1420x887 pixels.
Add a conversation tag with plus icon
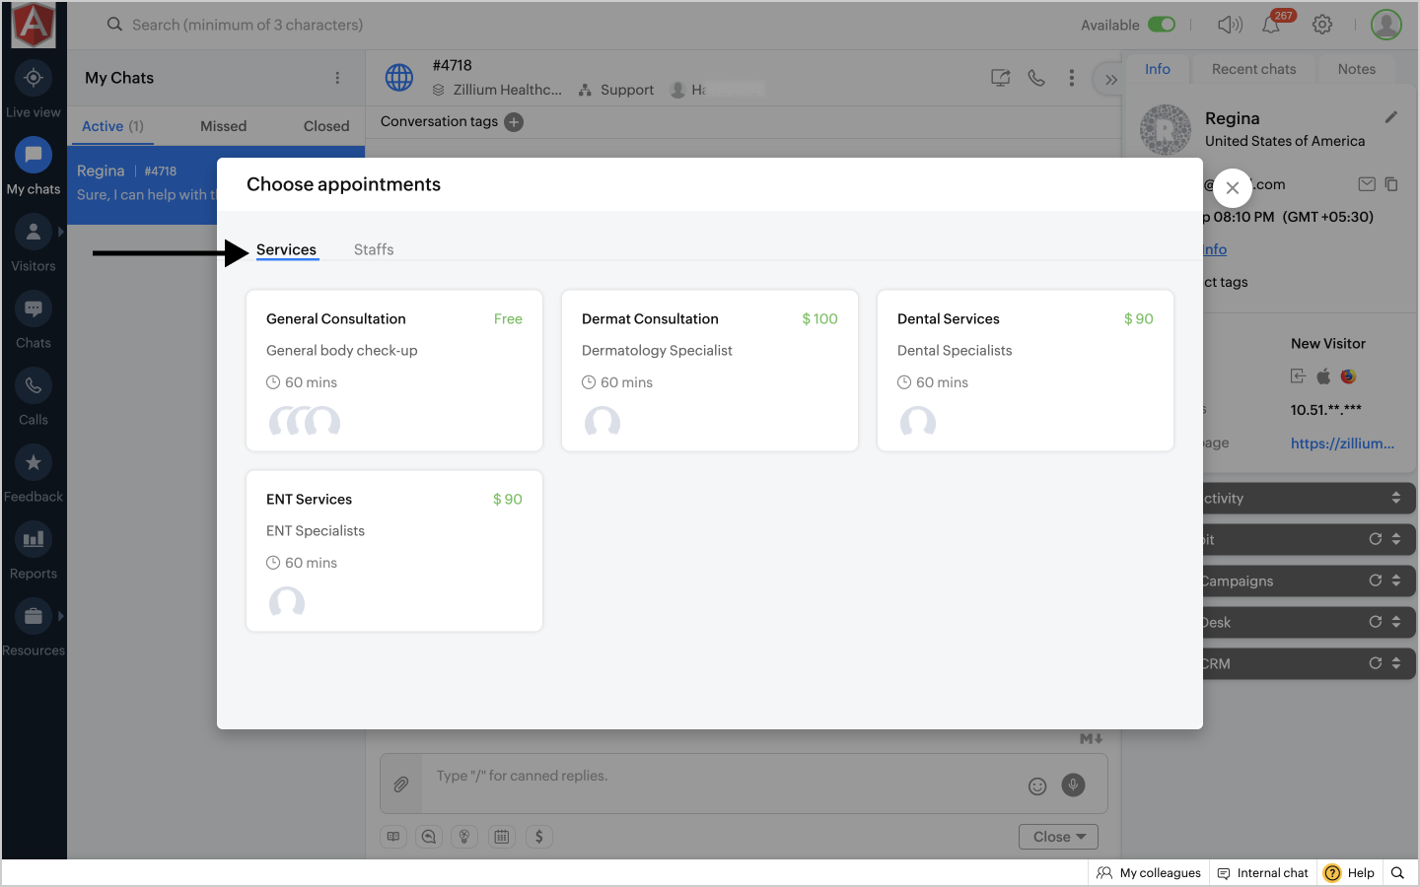coord(514,122)
